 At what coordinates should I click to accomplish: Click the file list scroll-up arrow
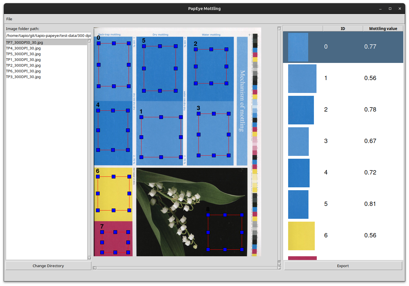[89, 41]
